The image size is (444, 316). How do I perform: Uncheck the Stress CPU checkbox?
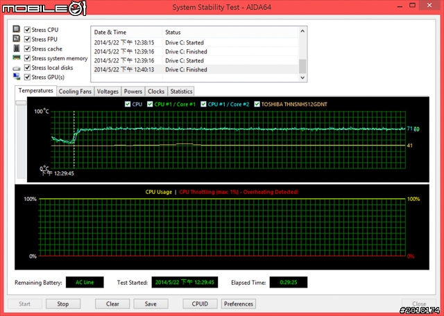pyautogui.click(x=27, y=30)
